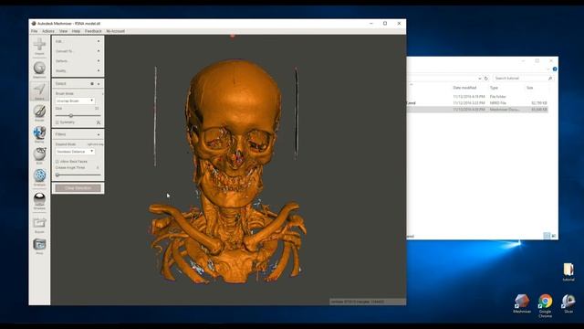584x329 pixels.
Task: Switch Explorer to details view icon
Action: pyautogui.click(x=547, y=236)
